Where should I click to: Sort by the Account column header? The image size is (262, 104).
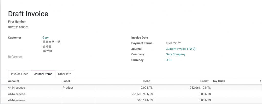tap(14, 81)
